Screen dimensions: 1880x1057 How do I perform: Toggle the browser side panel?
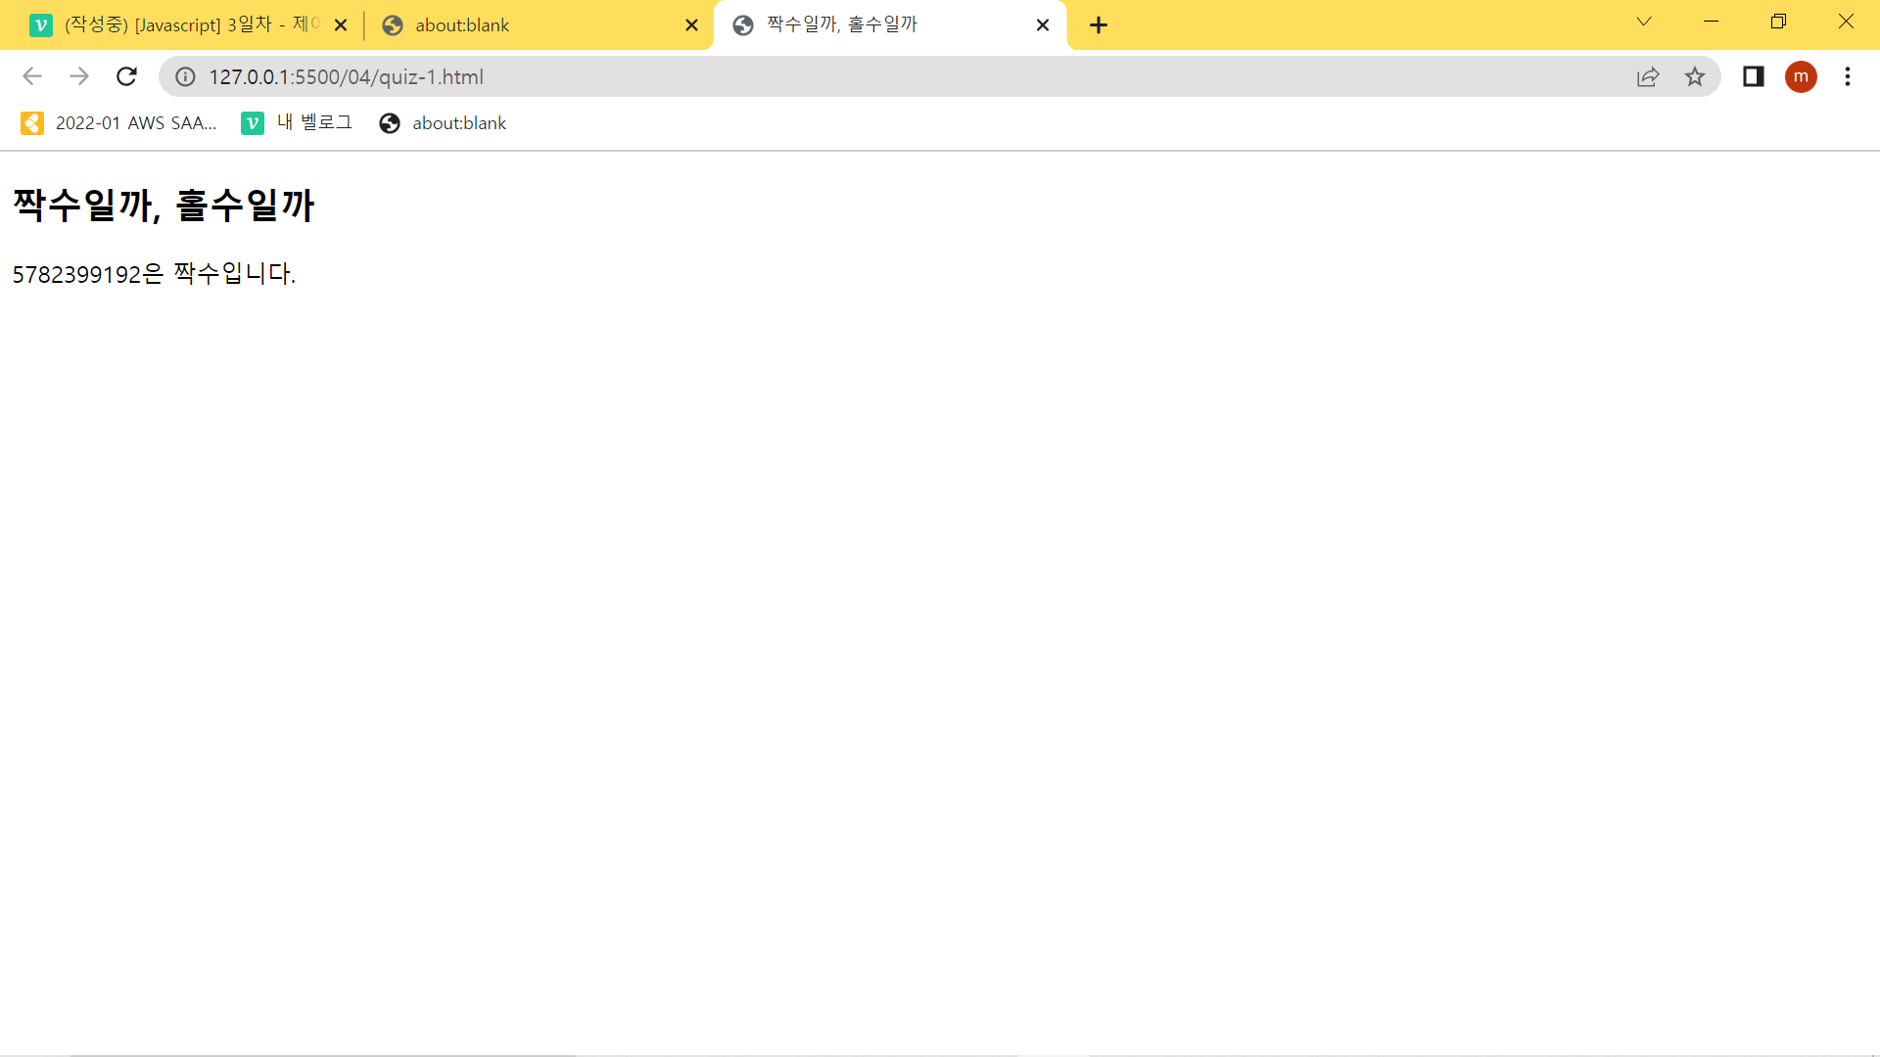(x=1753, y=76)
